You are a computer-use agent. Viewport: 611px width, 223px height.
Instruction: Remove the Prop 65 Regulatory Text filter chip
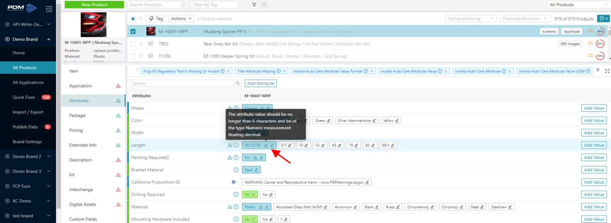coord(228,71)
